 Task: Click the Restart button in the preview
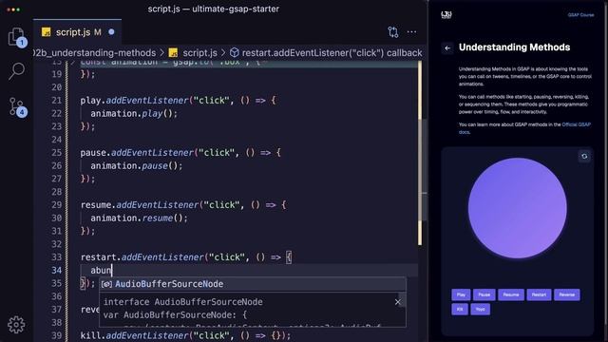(539, 294)
